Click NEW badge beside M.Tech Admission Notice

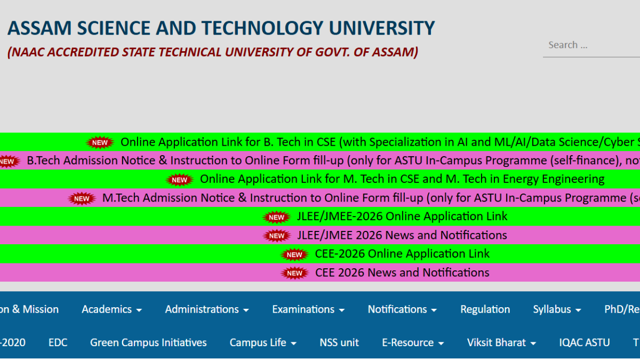(82, 198)
